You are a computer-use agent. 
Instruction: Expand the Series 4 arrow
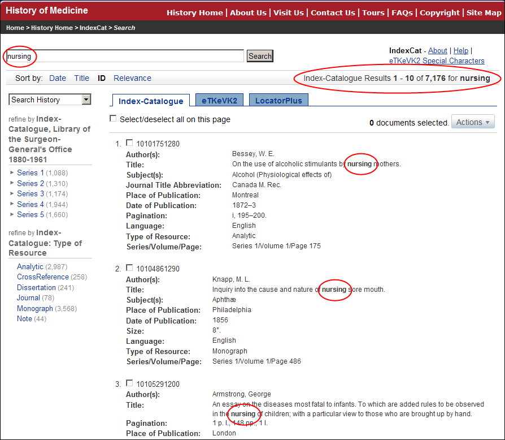(12, 204)
